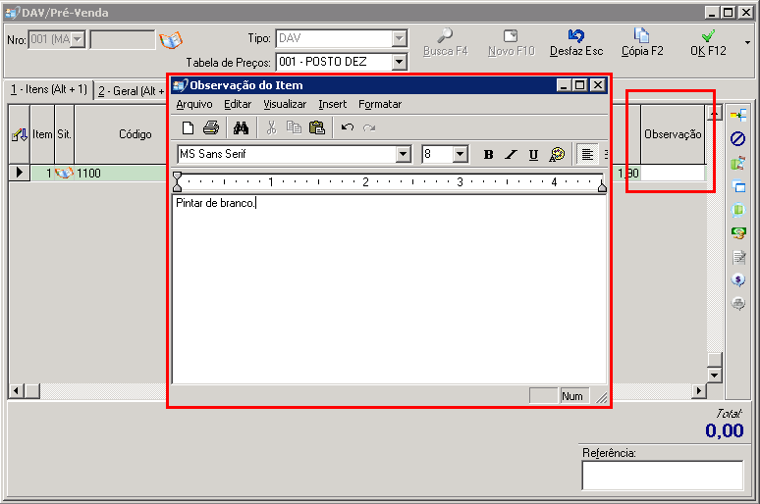Click the green money sidebar icon
Image resolution: width=760 pixels, height=504 pixels.
point(738,233)
